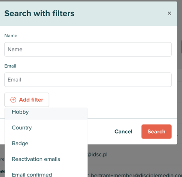182x177 pixels.
Task: Click the bertram+member email address in background
Action: pyautogui.click(x=135, y=175)
